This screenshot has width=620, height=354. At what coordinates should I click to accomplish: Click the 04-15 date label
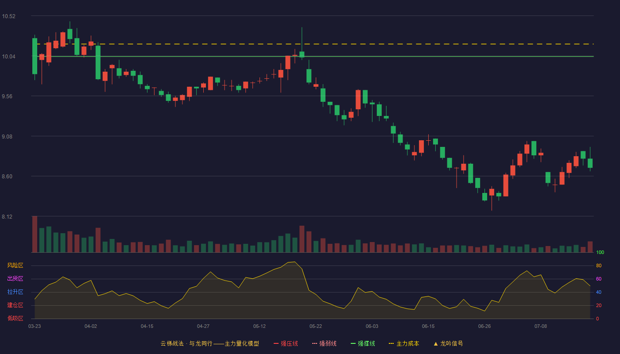(x=147, y=326)
